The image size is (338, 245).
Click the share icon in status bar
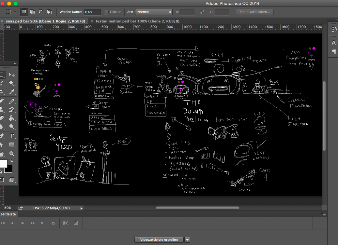21,208
